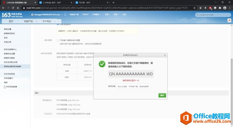233x127 pixels.
Task: Click the music note icon at right
Action: 229,20
